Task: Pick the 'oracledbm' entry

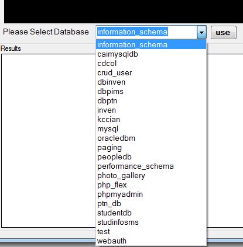Action: (151, 138)
